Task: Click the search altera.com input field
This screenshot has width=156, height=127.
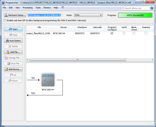Action: pyautogui.click(x=136, y=8)
